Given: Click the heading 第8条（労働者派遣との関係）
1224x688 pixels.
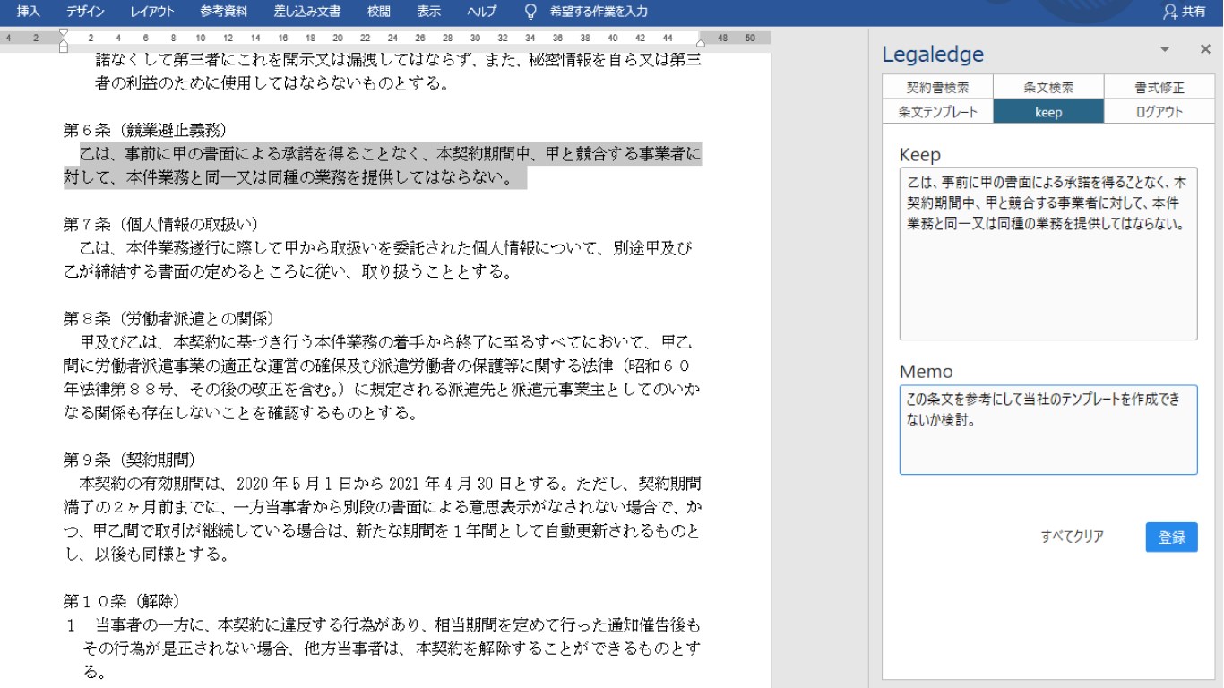Looking at the screenshot, I should 168,319.
